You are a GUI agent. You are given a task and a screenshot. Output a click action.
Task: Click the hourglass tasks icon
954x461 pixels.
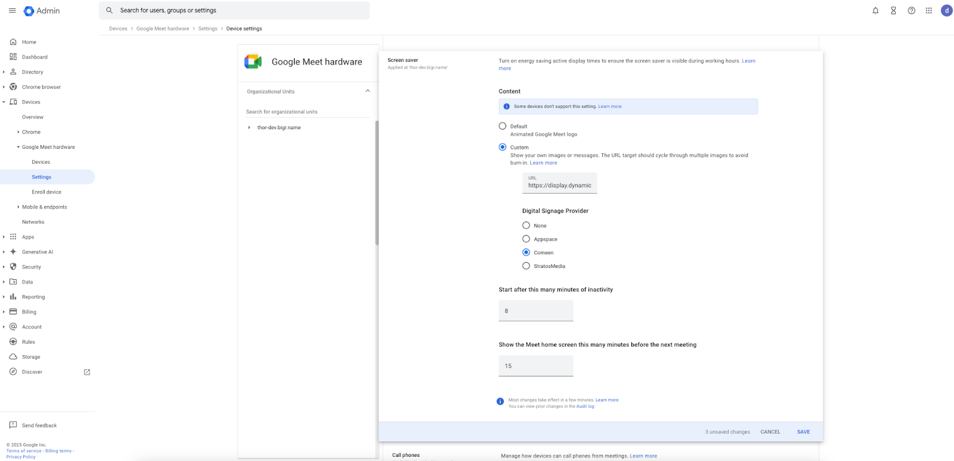893,11
